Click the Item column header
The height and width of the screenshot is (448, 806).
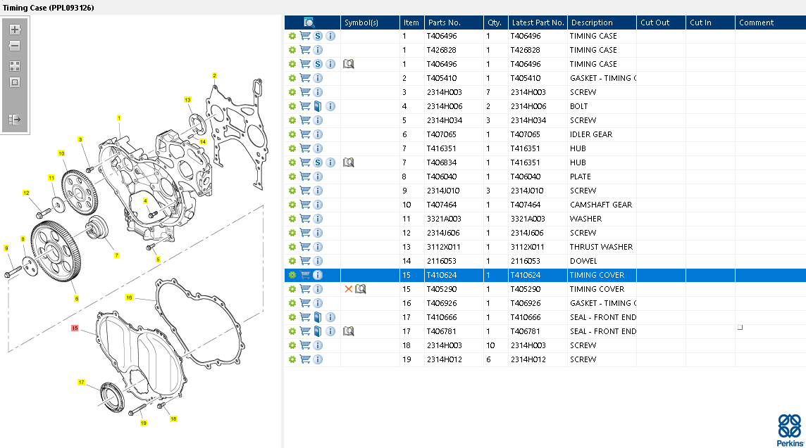point(411,23)
